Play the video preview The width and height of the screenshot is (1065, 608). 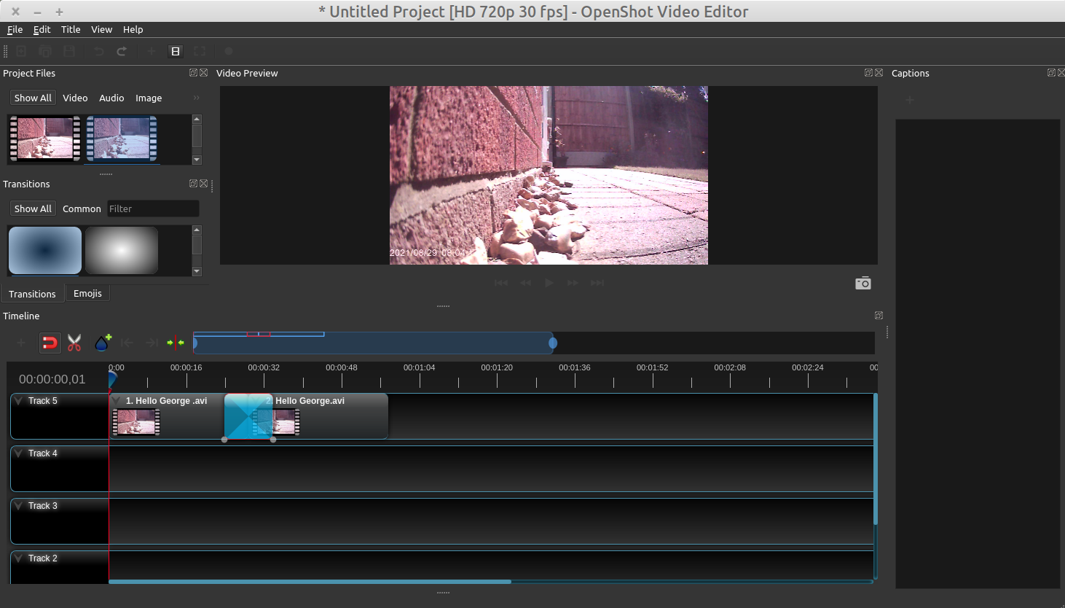(549, 283)
